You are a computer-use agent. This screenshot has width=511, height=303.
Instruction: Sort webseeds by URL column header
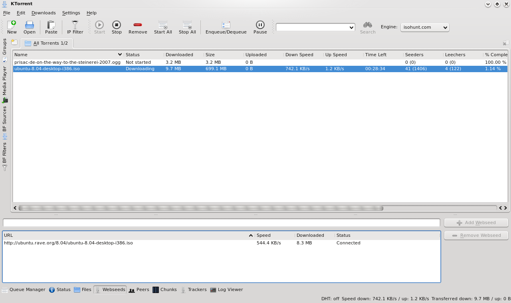[x=128, y=235]
